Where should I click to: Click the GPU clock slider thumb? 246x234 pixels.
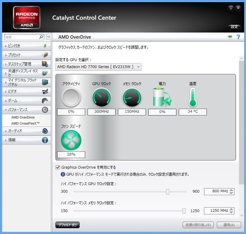pyautogui.click(x=168, y=191)
